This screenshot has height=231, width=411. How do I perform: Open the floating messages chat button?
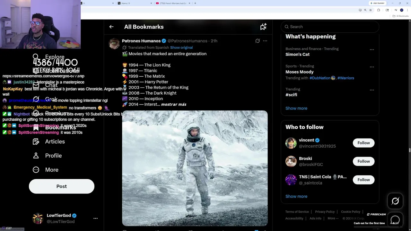pyautogui.click(x=395, y=220)
